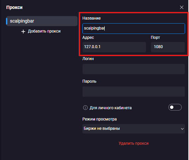
Task: Click the Адрес label
Action: point(88,38)
